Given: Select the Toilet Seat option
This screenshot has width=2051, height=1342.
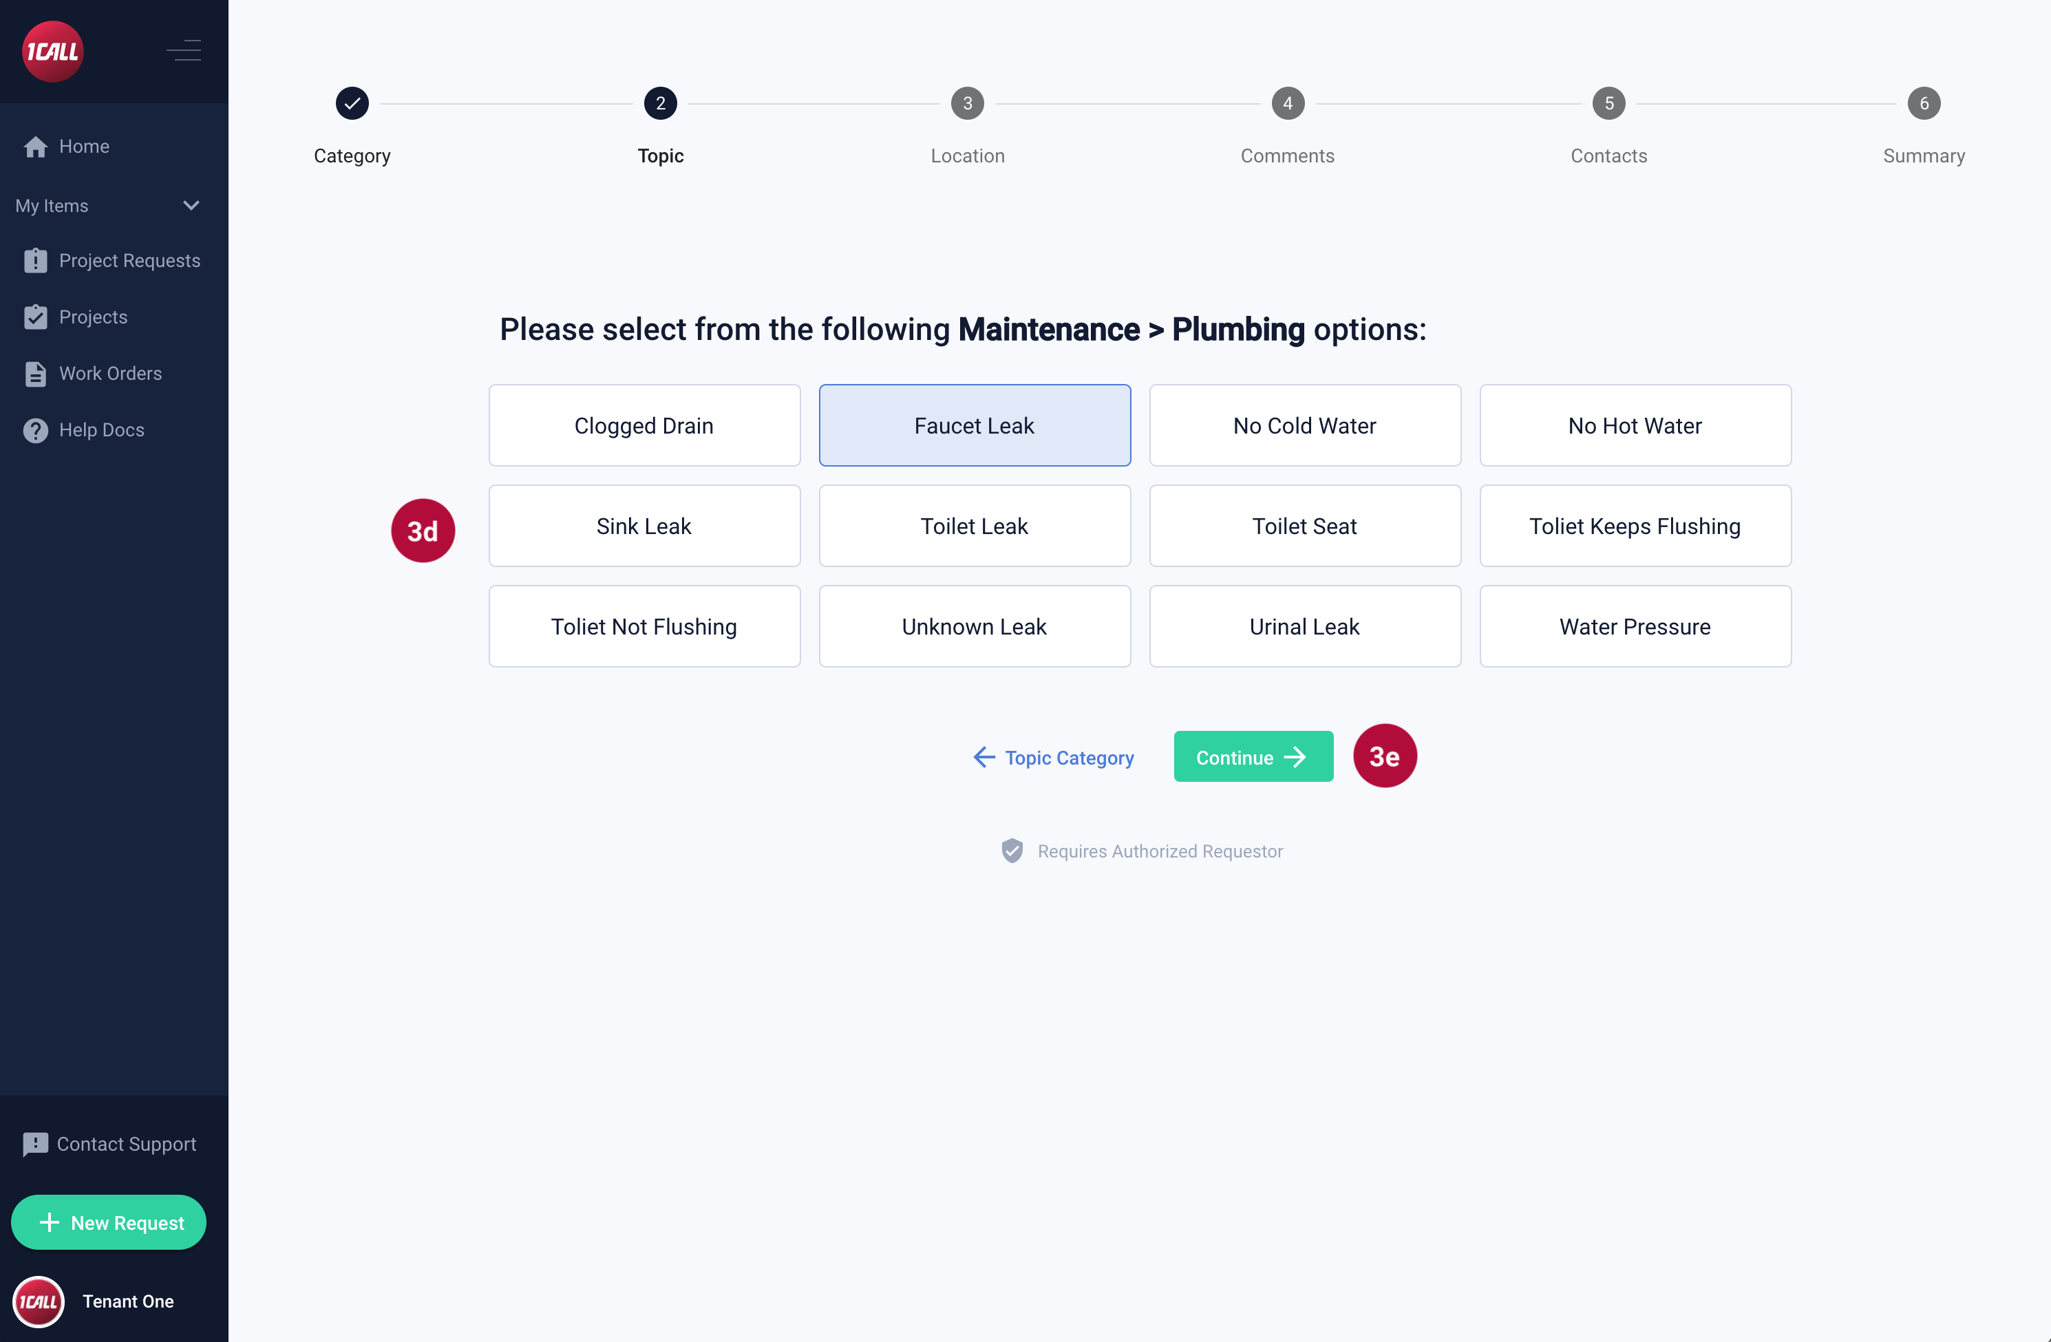Looking at the screenshot, I should 1304,526.
